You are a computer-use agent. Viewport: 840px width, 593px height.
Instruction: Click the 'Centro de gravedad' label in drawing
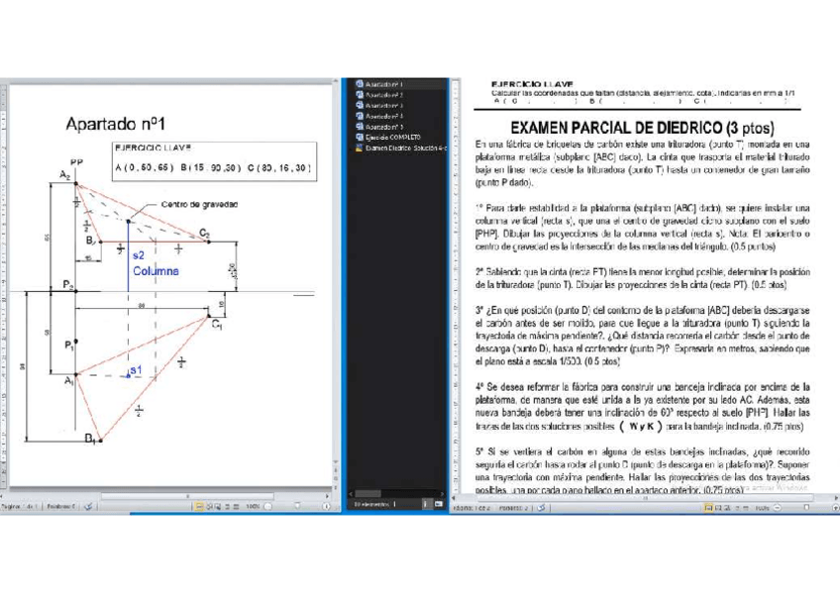point(199,204)
